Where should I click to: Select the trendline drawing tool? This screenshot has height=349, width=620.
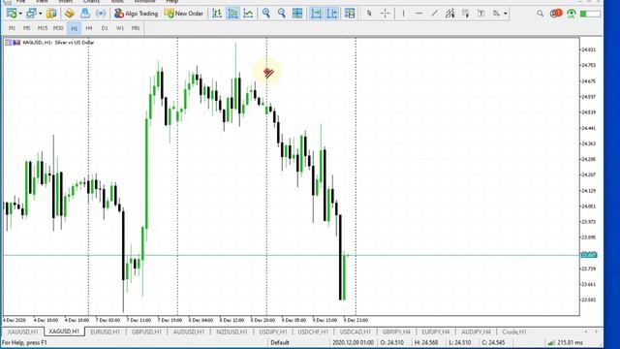434,14
